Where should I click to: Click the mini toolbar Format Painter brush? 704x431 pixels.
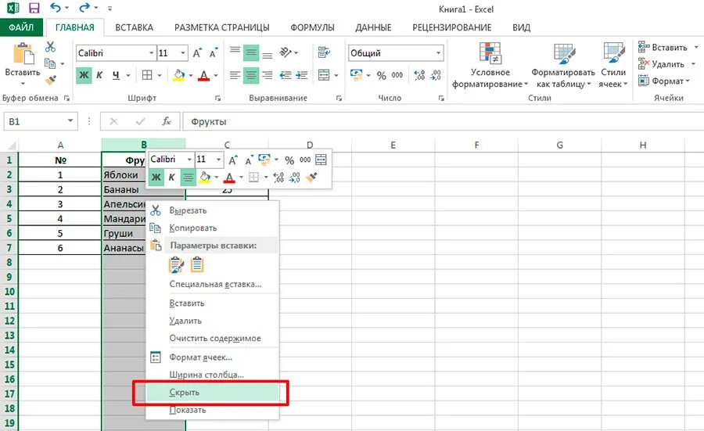tap(311, 178)
